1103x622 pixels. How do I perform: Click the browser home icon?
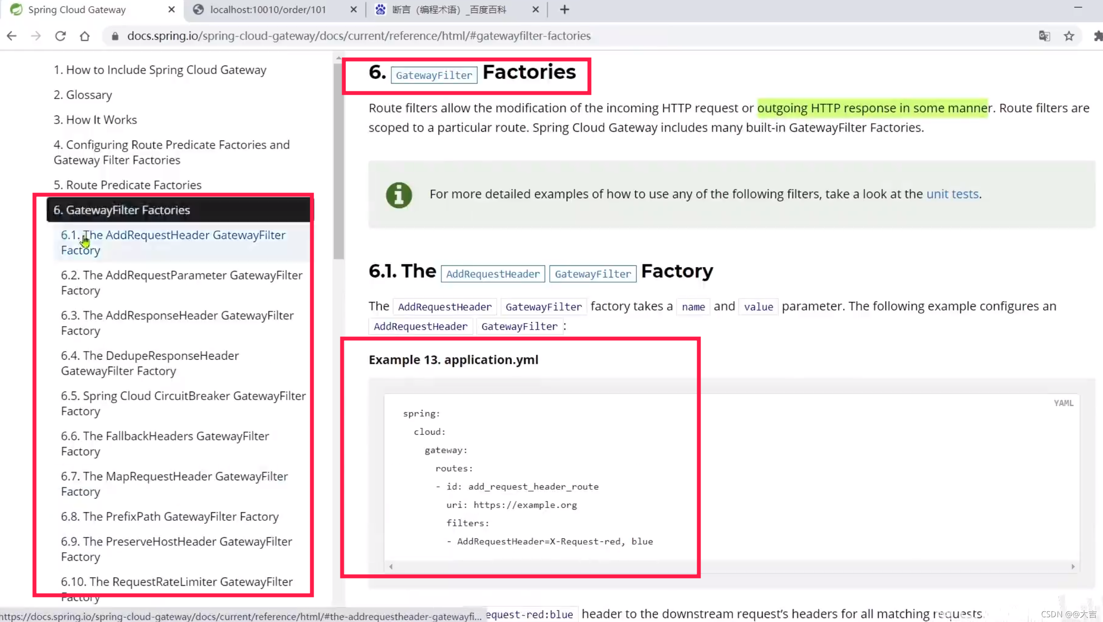click(84, 36)
